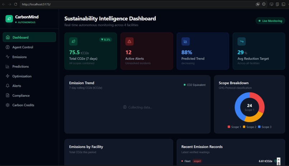Click the Optimization lightning bolt icon
Screen dimensions: 289x166
pyautogui.click(x=8, y=76)
